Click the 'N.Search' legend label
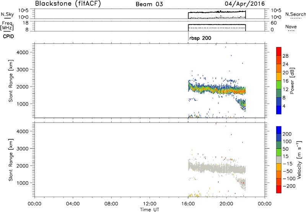 tap(295, 14)
